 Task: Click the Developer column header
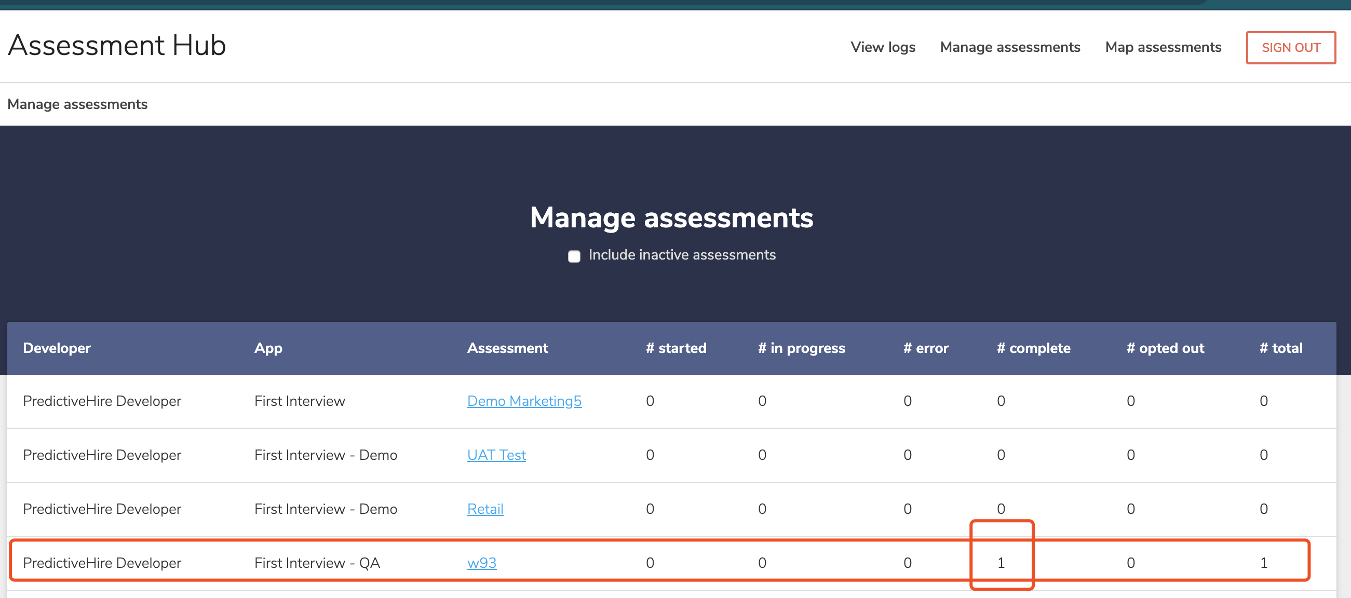point(57,348)
